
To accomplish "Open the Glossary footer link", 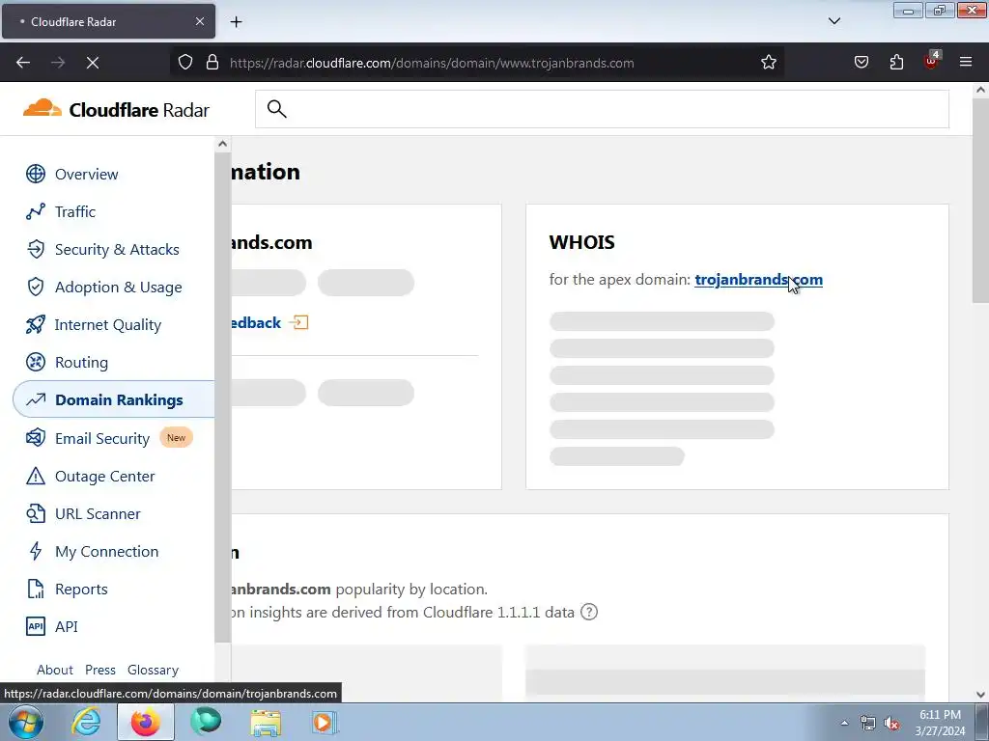I will click(x=153, y=670).
